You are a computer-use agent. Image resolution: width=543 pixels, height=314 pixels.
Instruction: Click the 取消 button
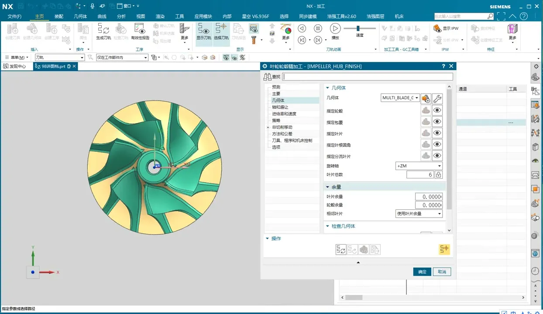442,272
